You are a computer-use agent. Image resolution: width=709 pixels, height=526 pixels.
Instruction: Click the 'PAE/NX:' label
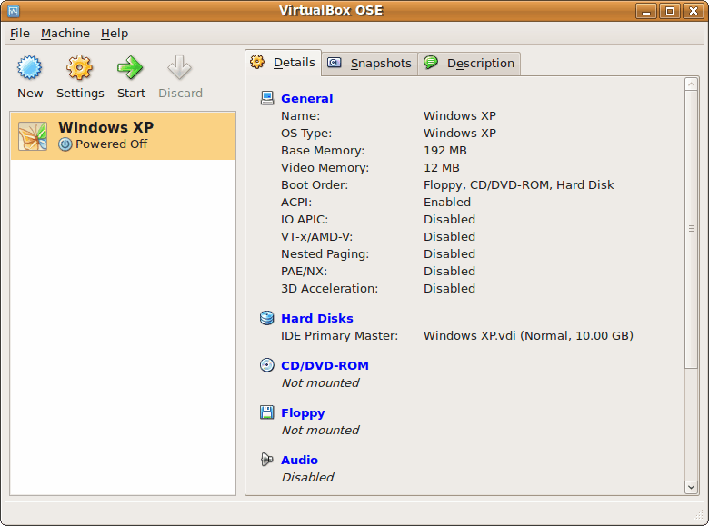pos(304,271)
